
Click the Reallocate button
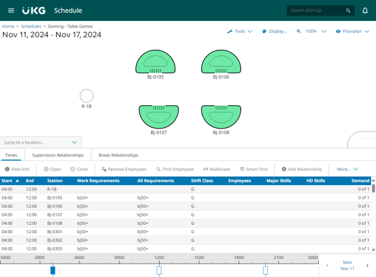point(216,169)
